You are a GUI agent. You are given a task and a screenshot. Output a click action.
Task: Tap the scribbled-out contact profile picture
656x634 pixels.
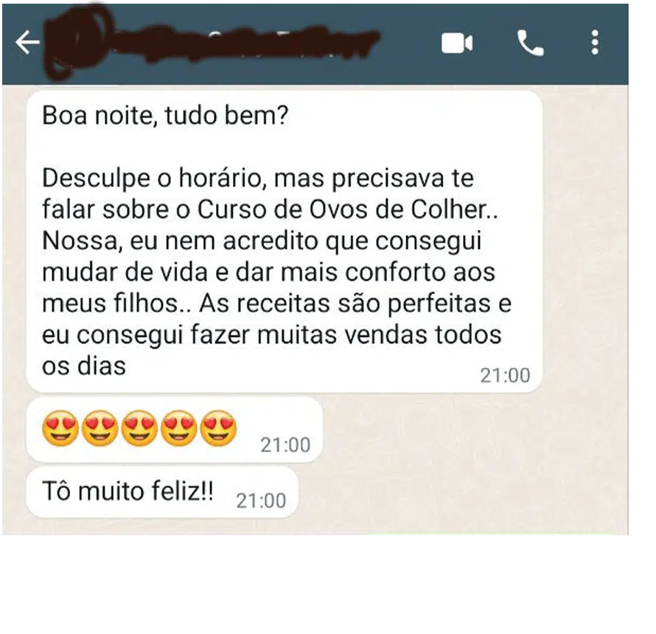point(75,42)
